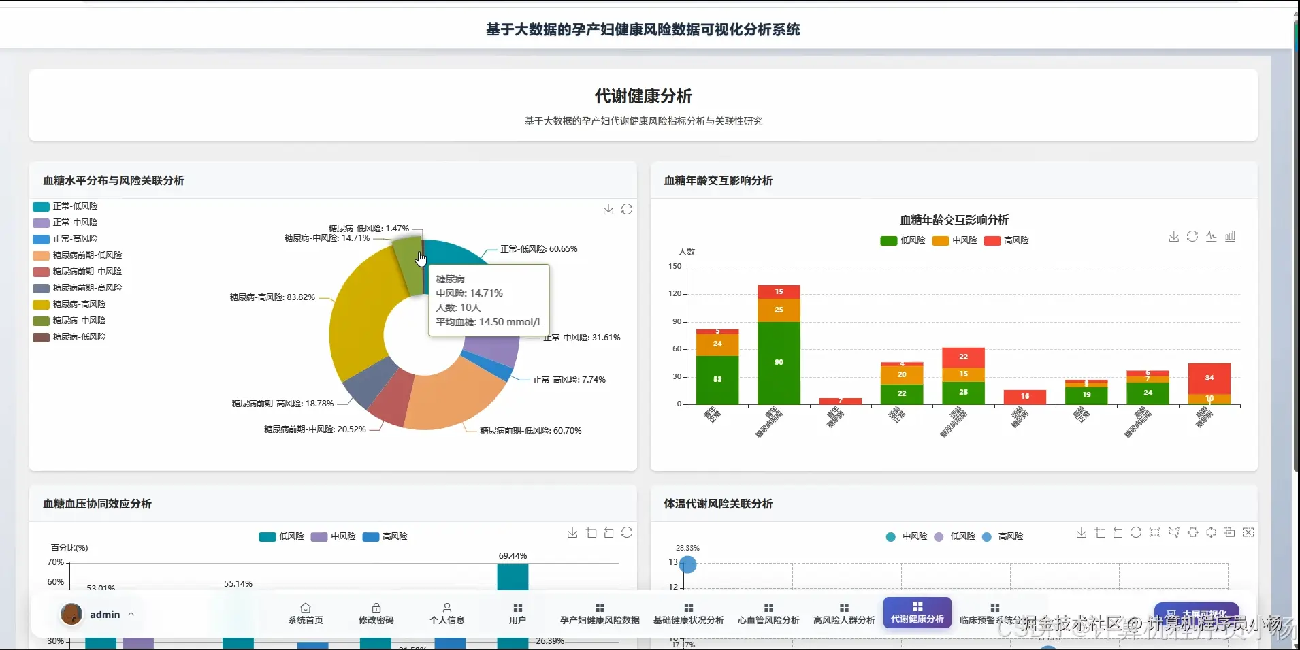
Task: Restore the blood sugar pie chart
Action: (x=627, y=209)
